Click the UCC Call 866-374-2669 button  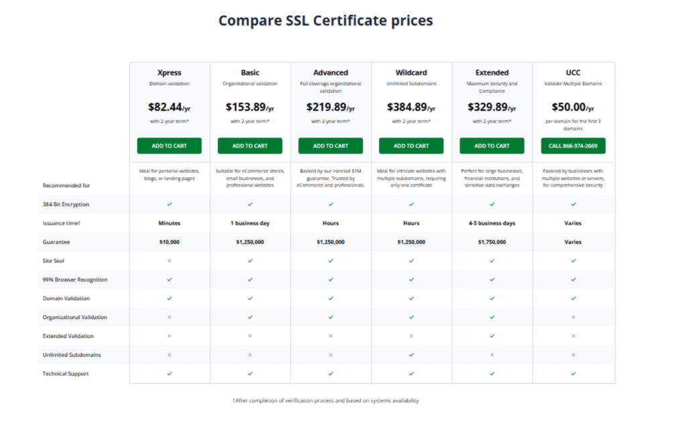click(573, 146)
